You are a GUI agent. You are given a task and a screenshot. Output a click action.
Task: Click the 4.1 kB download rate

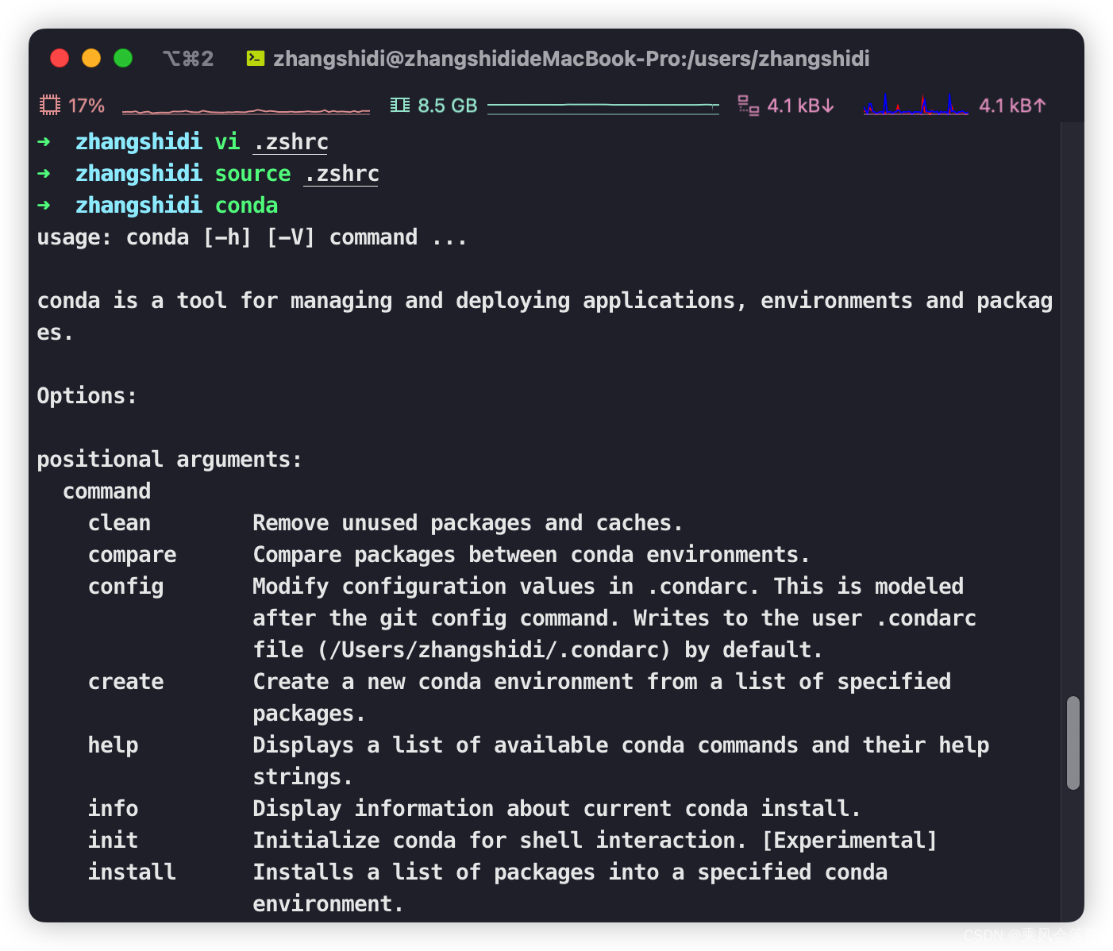(x=801, y=106)
